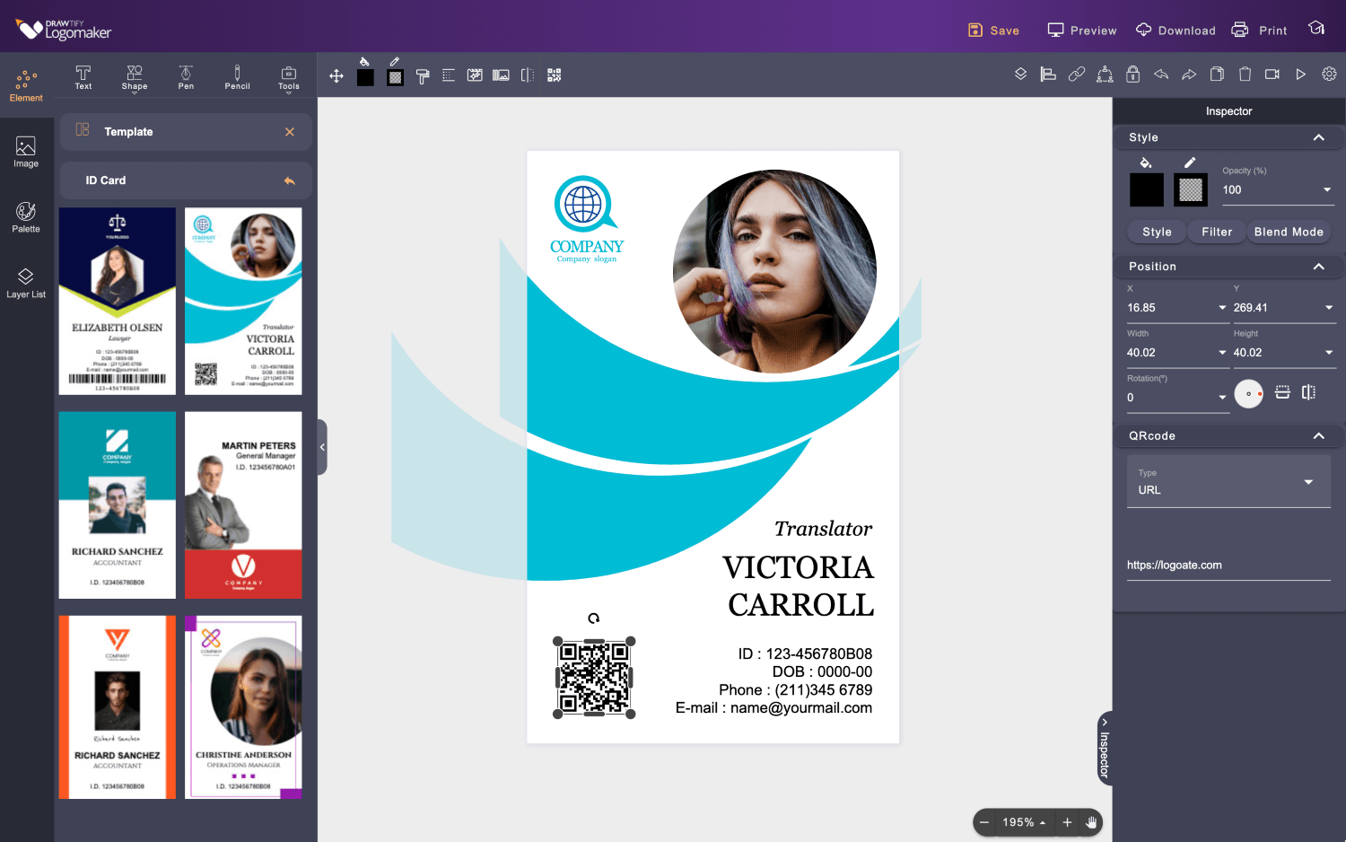Screen dimensions: 1346x842
Task: Click the black fill color swatch in Inspector
Action: [1146, 189]
